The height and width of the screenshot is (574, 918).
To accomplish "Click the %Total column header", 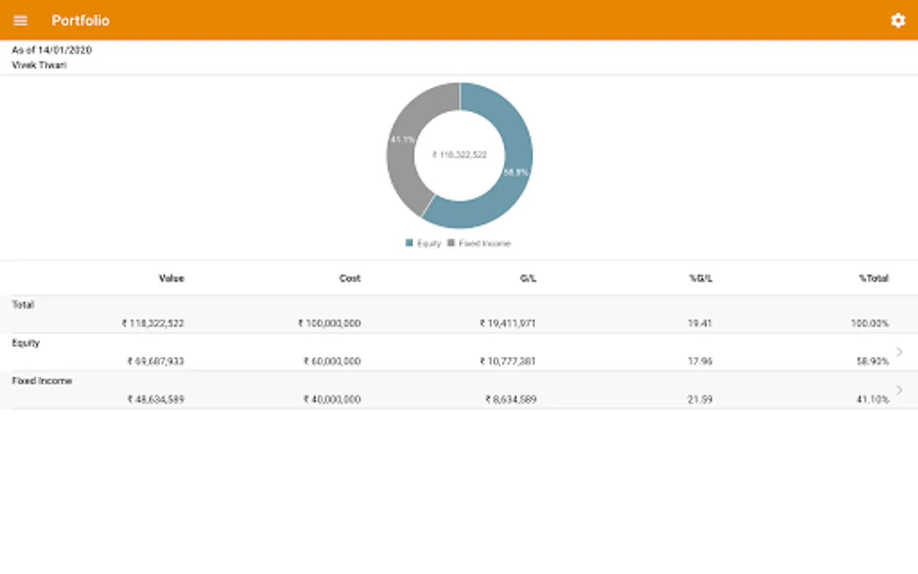I will [873, 278].
